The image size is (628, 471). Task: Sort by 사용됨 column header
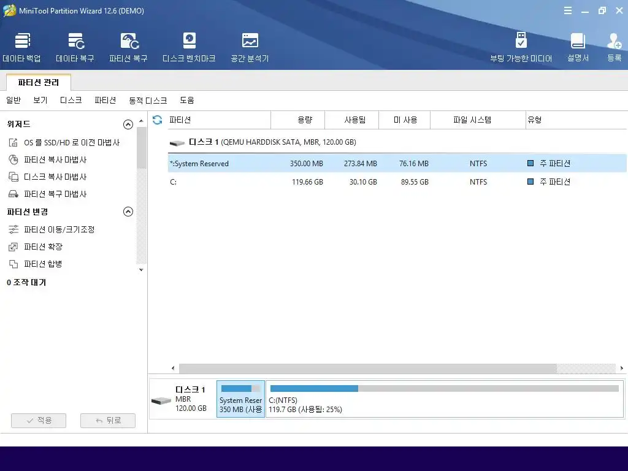pos(351,120)
